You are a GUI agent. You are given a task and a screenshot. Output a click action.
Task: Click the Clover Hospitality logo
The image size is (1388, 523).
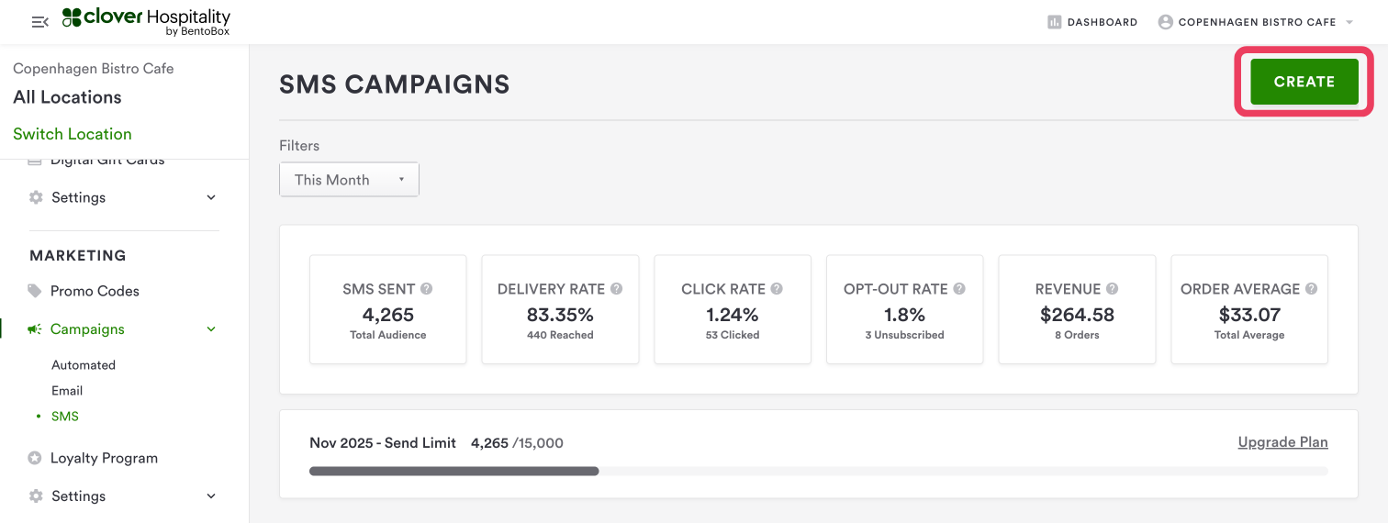pyautogui.click(x=146, y=22)
